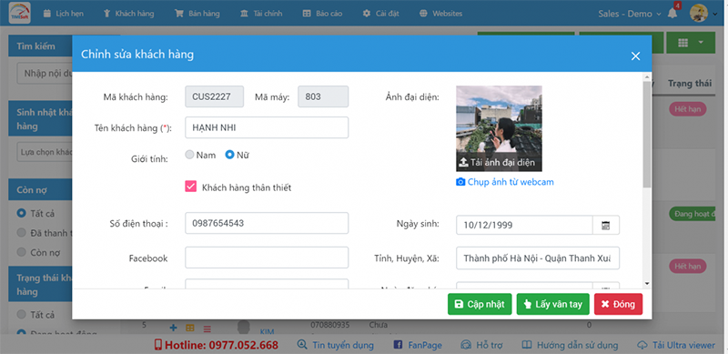Select the Nữ gender option
Viewport: 728px width, 354px height.
[238, 156]
